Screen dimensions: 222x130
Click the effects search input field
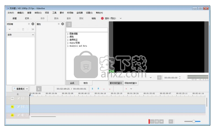pos(87,30)
